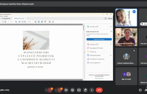Open Інші інструменти in side panel
Screen dimensions: 147x94
[x=94, y=63]
